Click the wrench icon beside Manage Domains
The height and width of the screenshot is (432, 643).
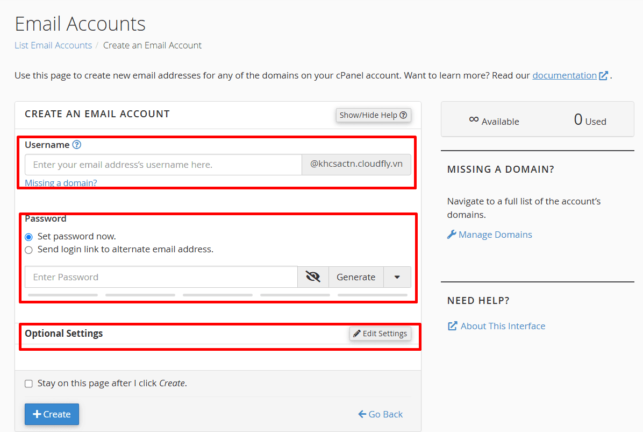pos(451,234)
